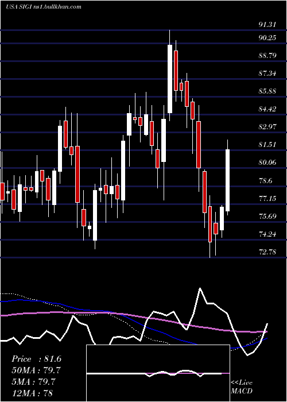Click the 85.88 price axis label
The image size is (287, 402).
(267, 91)
